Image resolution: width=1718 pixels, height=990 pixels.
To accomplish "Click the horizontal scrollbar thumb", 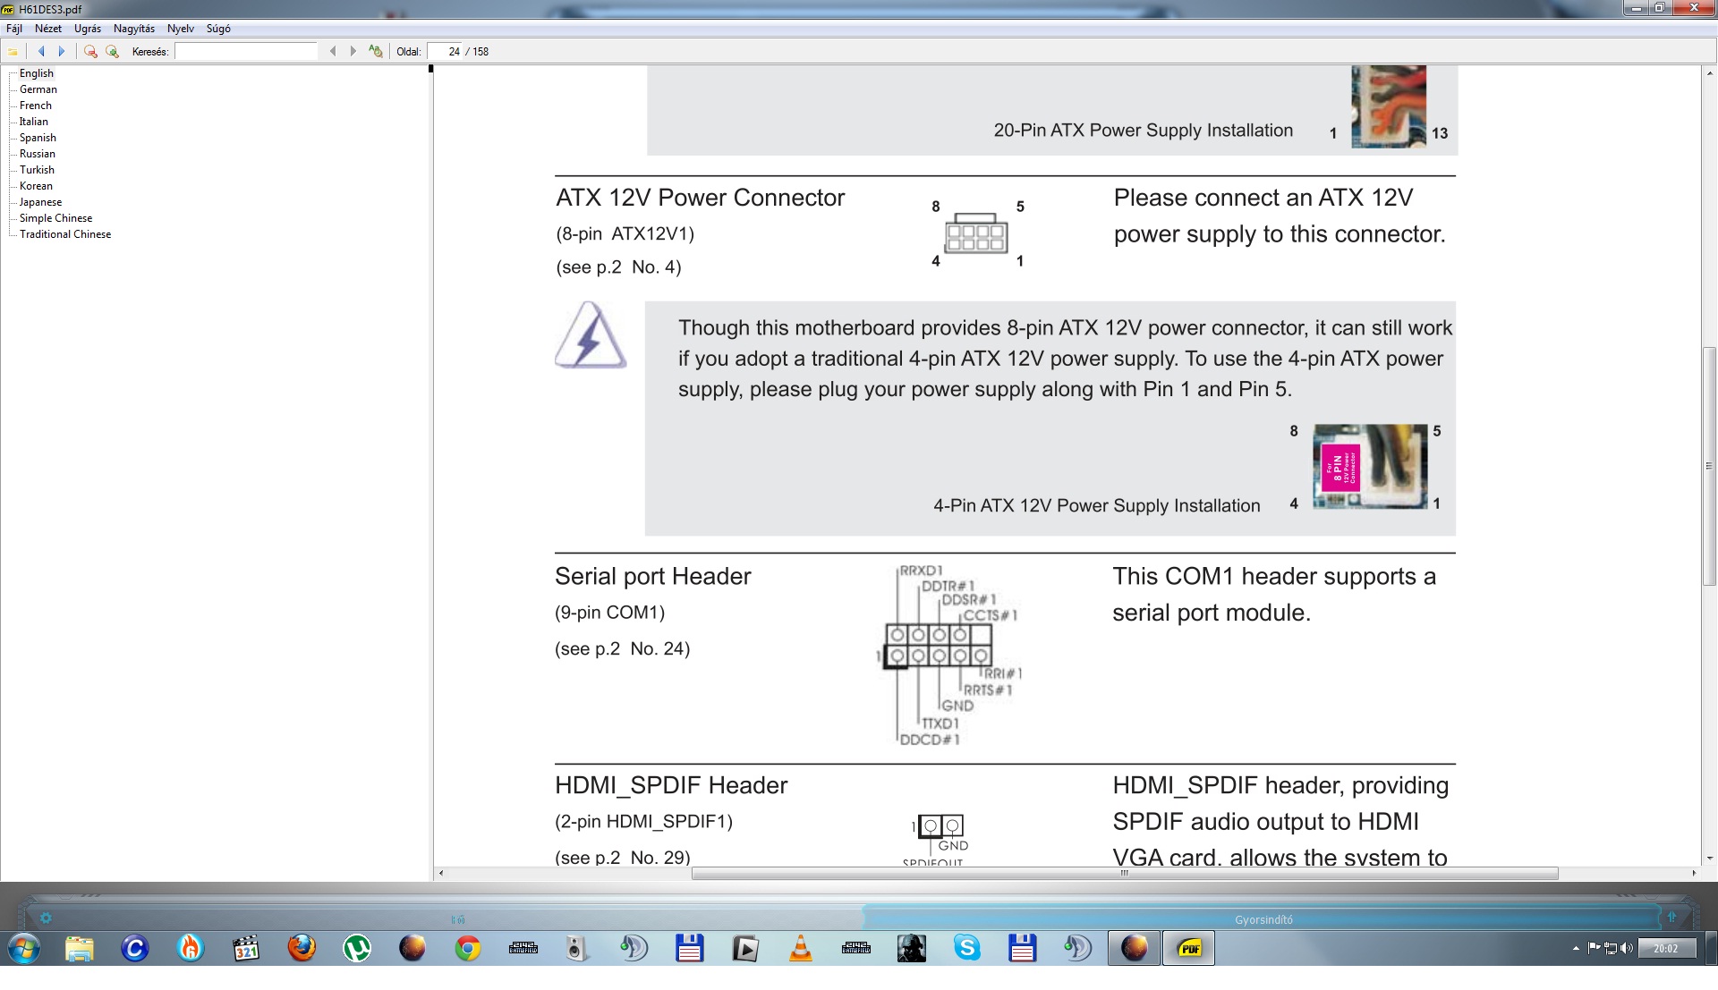I will click(1124, 874).
